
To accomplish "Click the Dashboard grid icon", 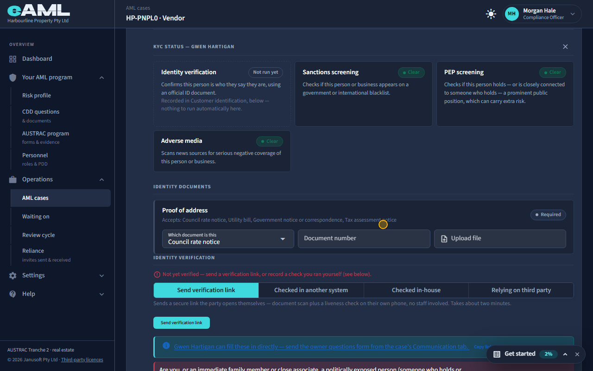I will [13, 59].
